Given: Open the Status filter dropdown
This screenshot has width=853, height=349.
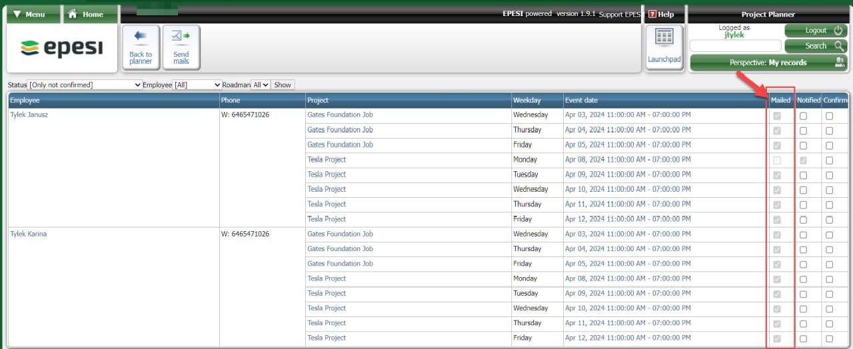Looking at the screenshot, I should [x=85, y=85].
